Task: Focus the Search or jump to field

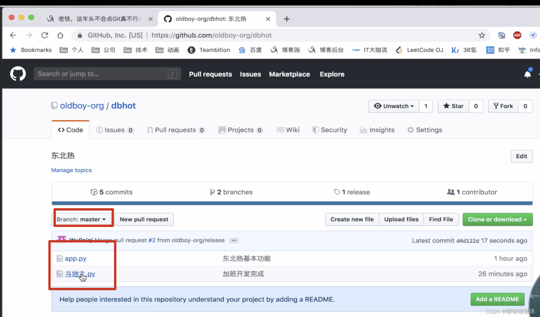Action: point(107,74)
